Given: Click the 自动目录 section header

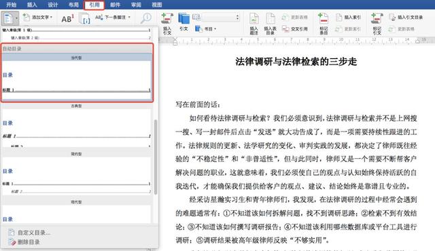Looking at the screenshot, I should coord(77,49).
